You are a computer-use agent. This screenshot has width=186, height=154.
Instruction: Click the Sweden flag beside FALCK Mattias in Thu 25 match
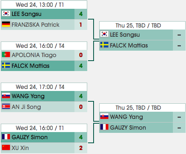pos(104,45)
